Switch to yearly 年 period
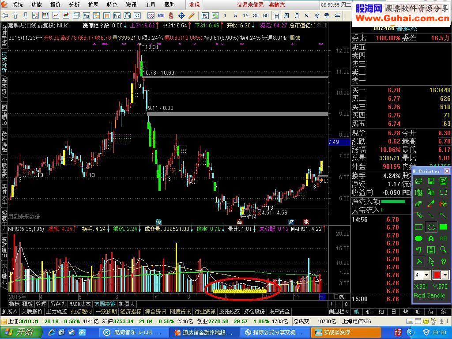The height and width of the screenshot is (339, 452). click(x=337, y=15)
